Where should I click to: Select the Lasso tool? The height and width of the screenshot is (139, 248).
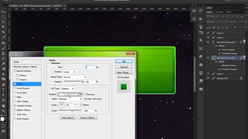pos(3,22)
